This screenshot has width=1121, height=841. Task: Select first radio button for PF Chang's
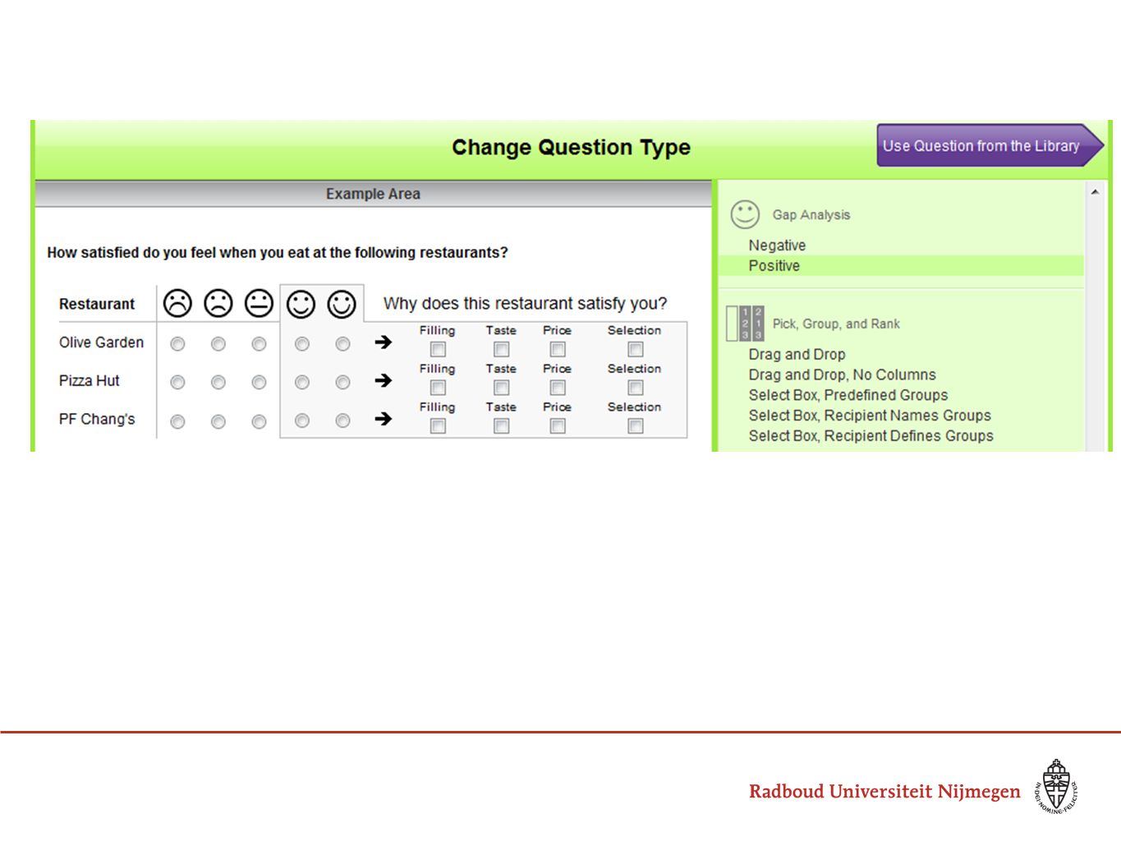(x=177, y=421)
